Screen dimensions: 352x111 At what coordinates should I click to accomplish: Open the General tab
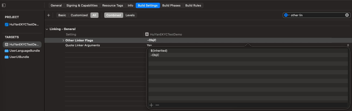(x=56, y=5)
